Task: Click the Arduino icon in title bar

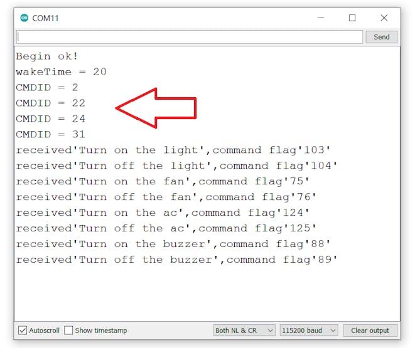Action: click(x=24, y=18)
